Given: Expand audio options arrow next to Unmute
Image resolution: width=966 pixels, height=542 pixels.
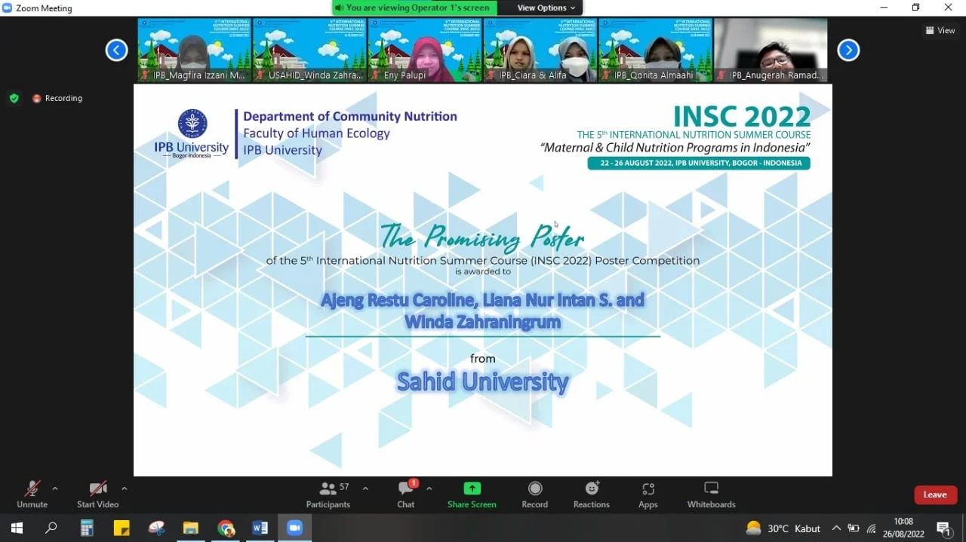Looking at the screenshot, I should (x=54, y=488).
